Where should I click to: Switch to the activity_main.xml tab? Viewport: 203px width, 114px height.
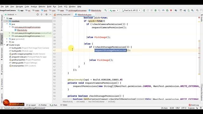point(63,15)
